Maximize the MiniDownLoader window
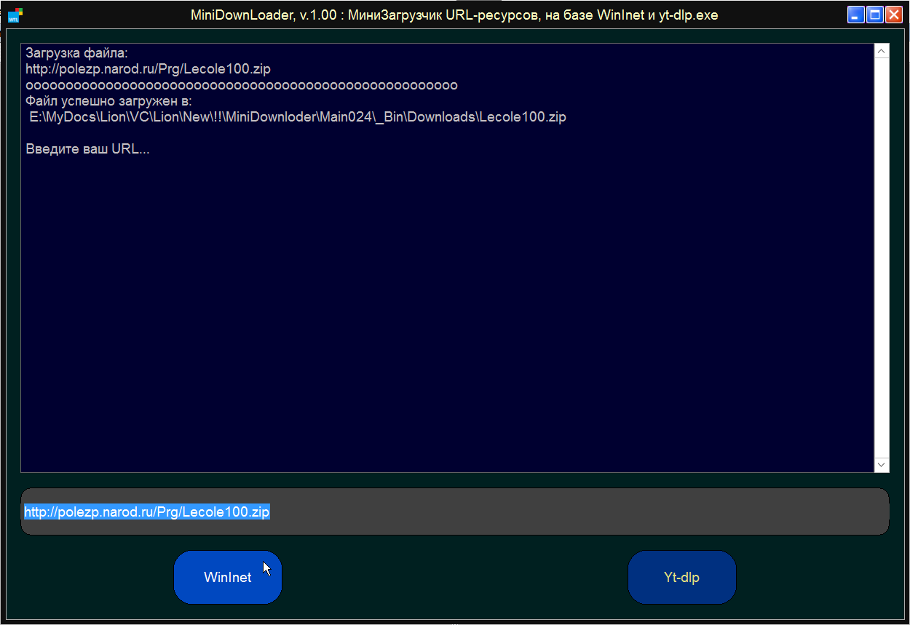This screenshot has height=625, width=910. [x=874, y=15]
